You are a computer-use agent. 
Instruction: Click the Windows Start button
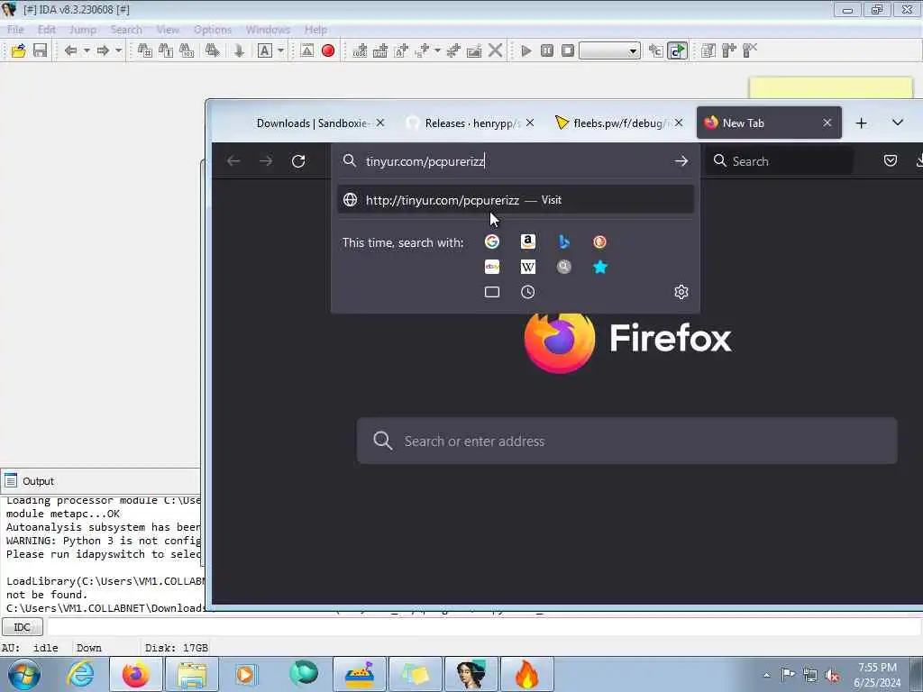coord(24,674)
